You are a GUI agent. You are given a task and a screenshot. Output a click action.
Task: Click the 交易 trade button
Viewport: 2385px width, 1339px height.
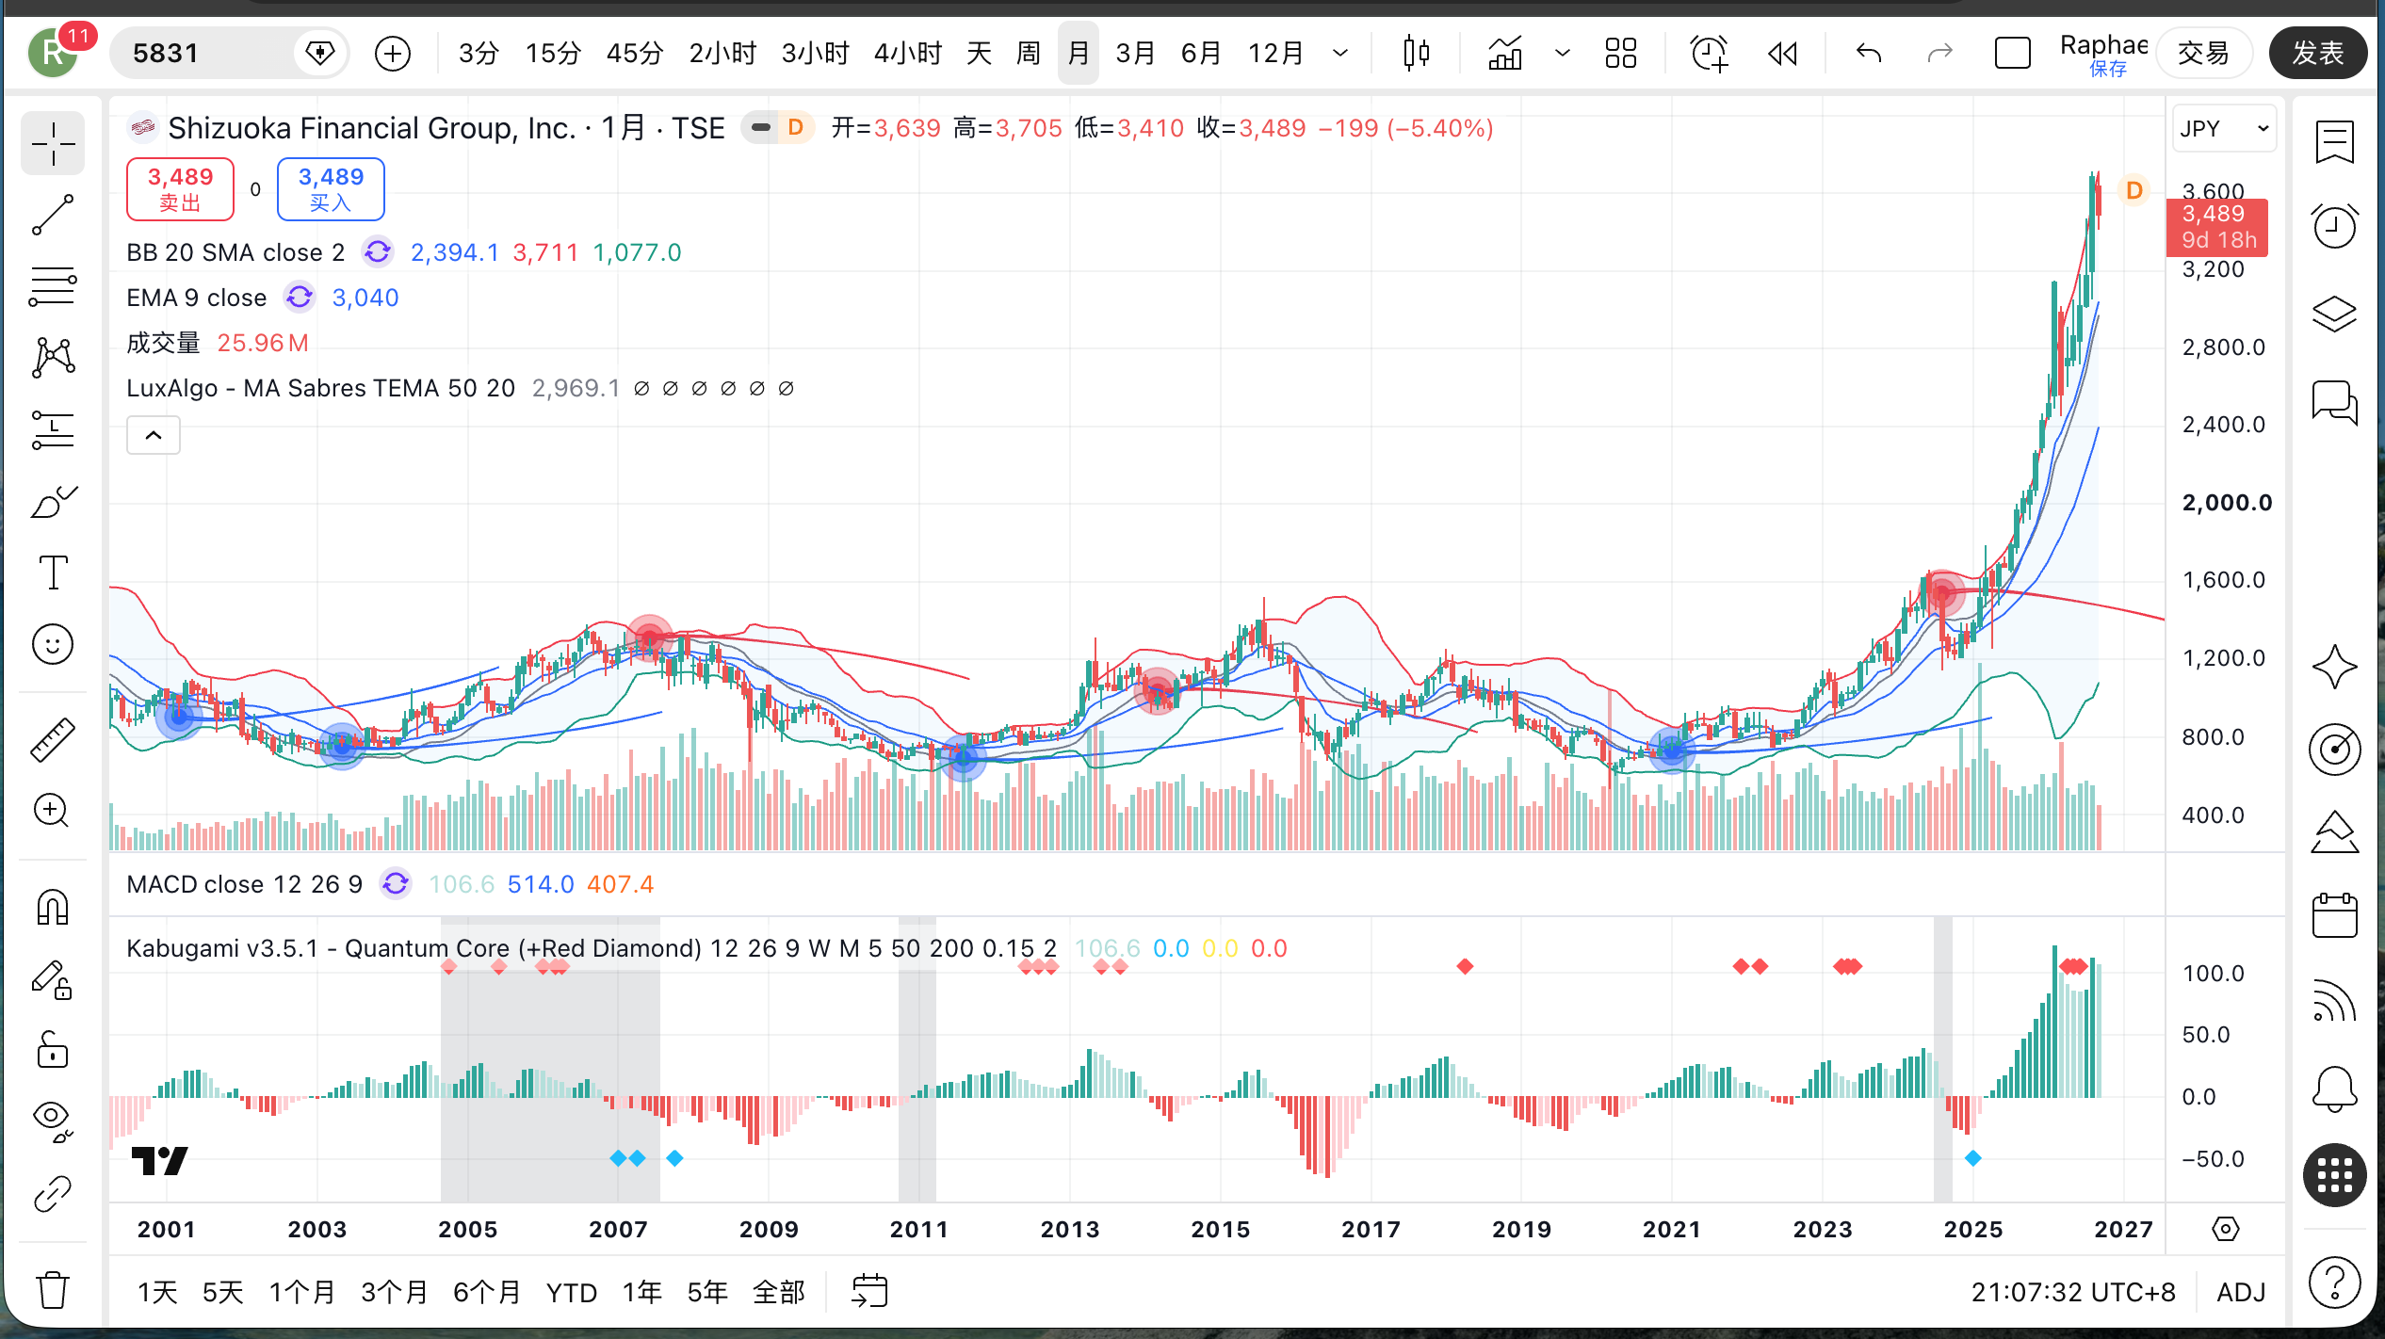click(2203, 53)
